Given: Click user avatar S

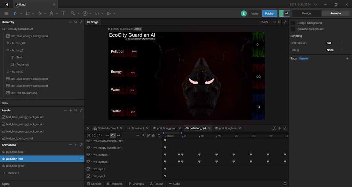Looking at the screenshot, I should [244, 13].
